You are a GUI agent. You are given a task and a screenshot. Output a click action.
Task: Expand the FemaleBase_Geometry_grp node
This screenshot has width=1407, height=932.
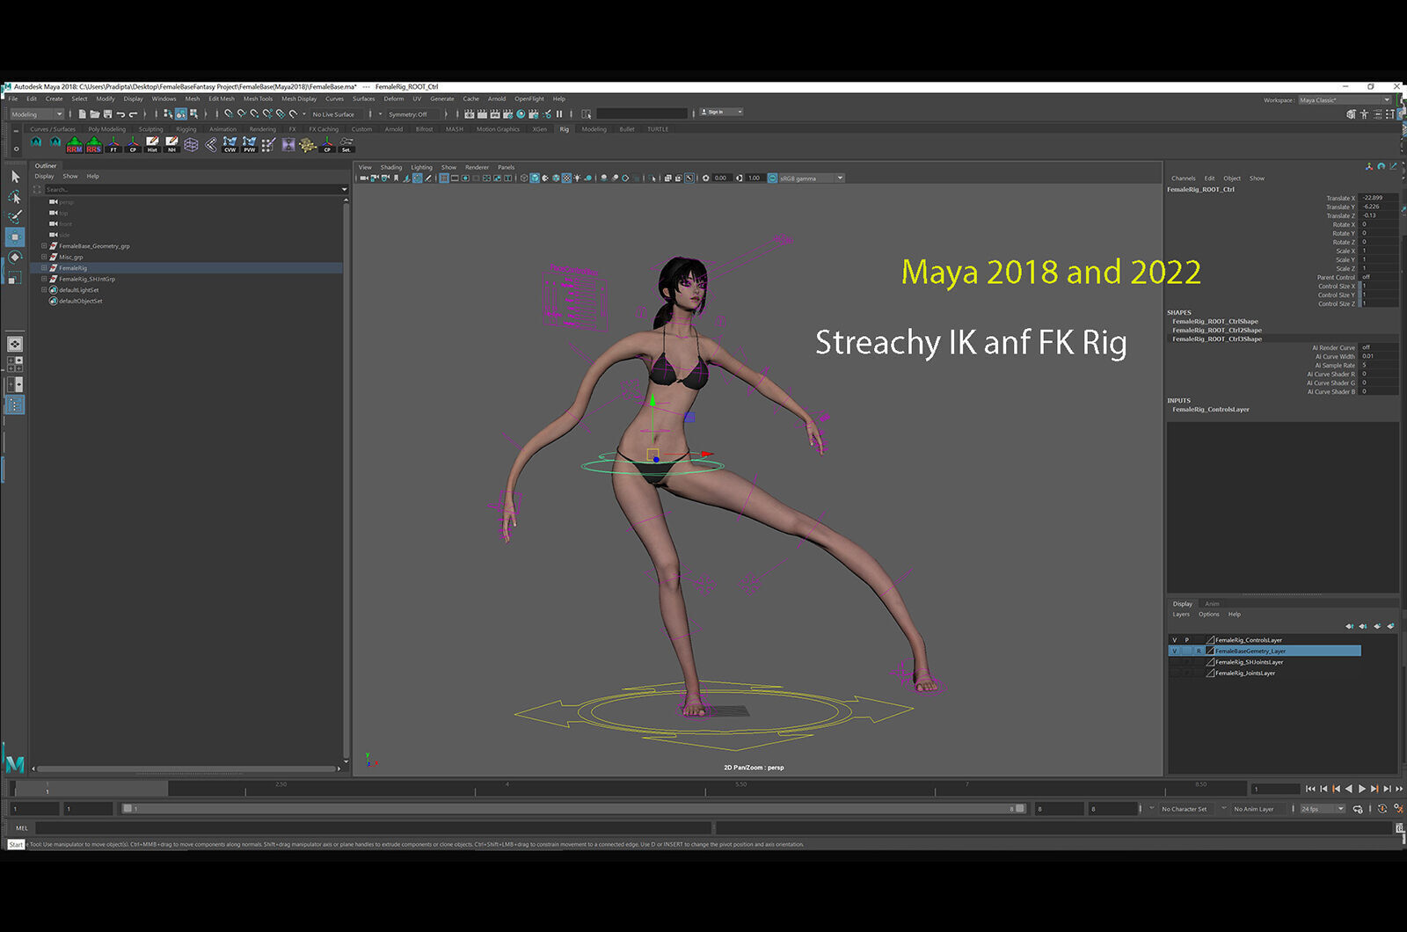44,246
